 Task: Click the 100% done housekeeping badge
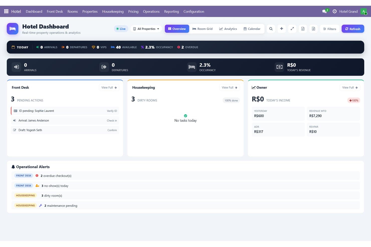(231, 100)
